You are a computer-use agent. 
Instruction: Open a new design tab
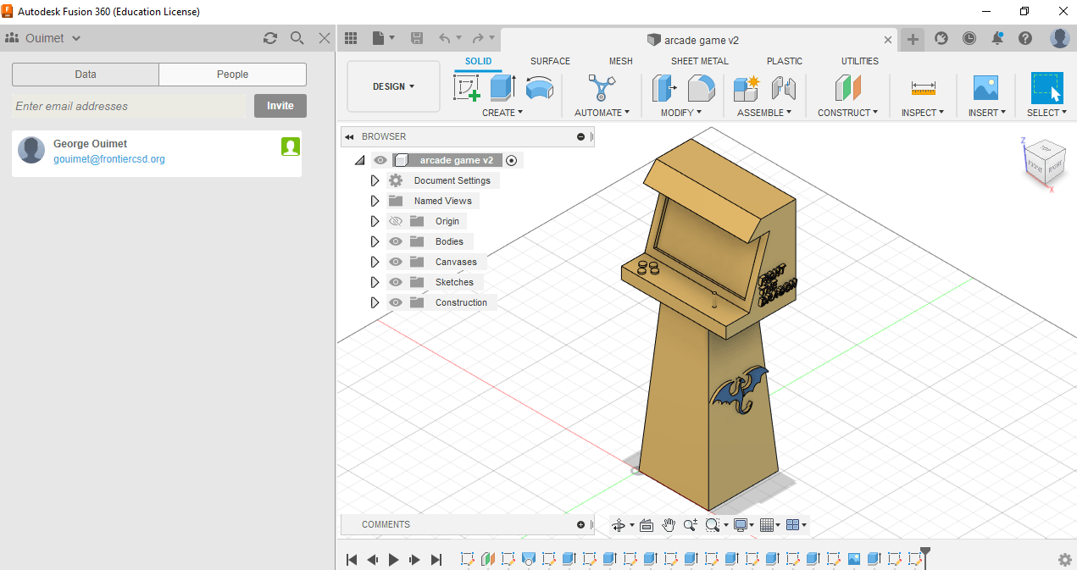pos(913,39)
